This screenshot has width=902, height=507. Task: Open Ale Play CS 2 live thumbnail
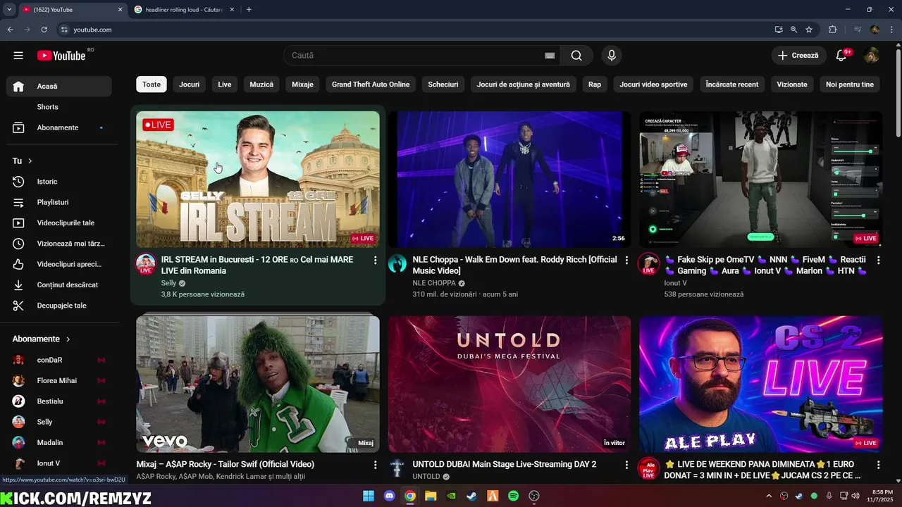(x=761, y=384)
